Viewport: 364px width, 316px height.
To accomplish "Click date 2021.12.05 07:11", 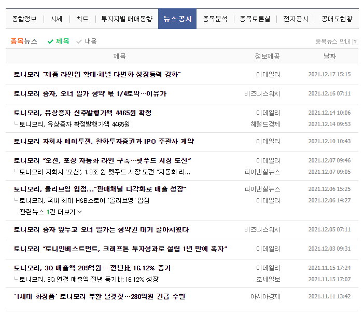I will pos(329,229).
